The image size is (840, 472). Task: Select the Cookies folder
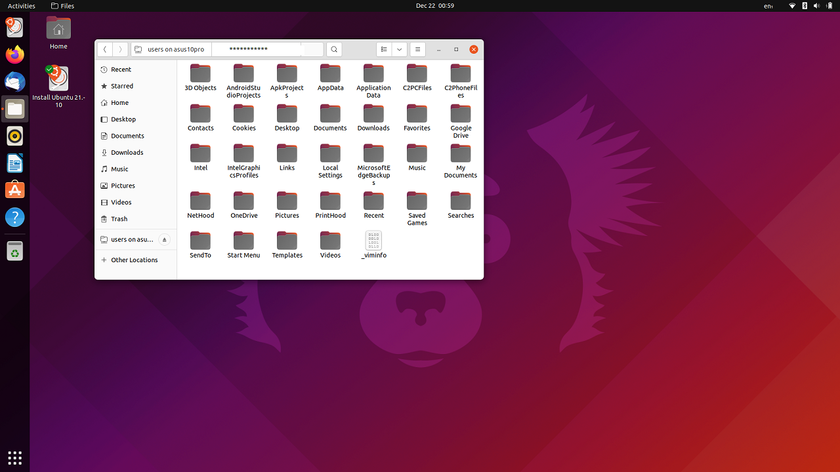[x=243, y=117]
